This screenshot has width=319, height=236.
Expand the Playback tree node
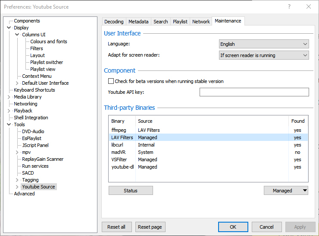point(9,111)
